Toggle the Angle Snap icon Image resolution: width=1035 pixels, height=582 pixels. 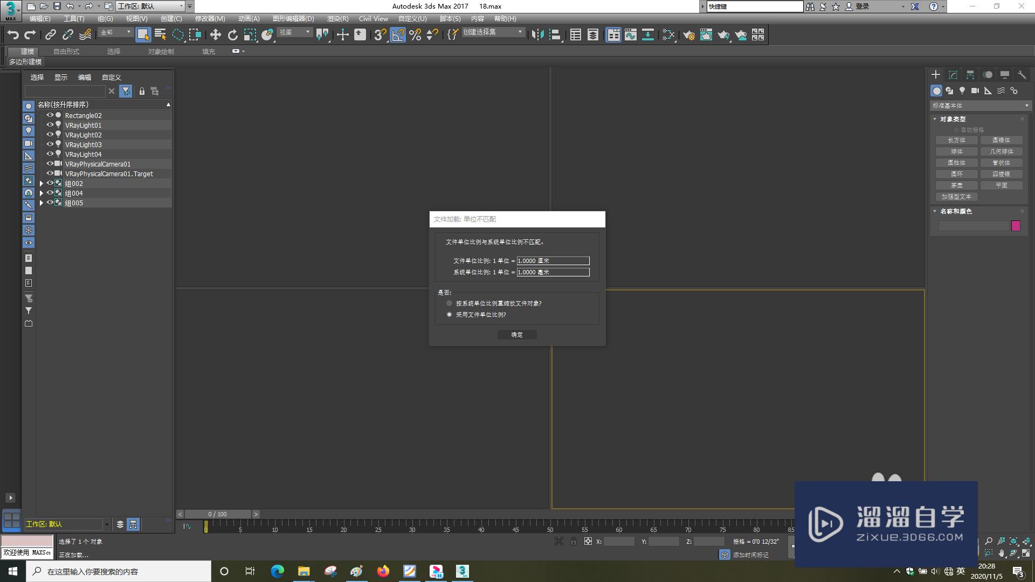pos(398,35)
